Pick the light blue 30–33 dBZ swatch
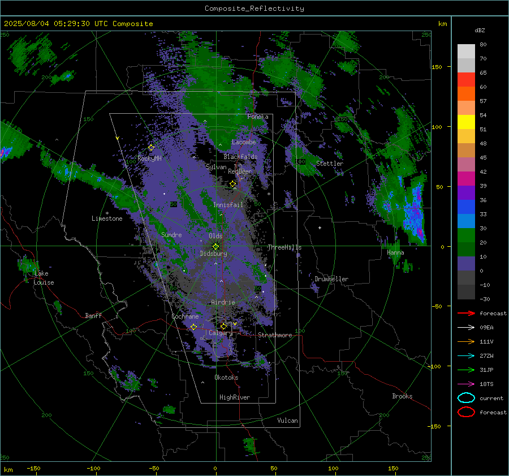 [x=466, y=221]
